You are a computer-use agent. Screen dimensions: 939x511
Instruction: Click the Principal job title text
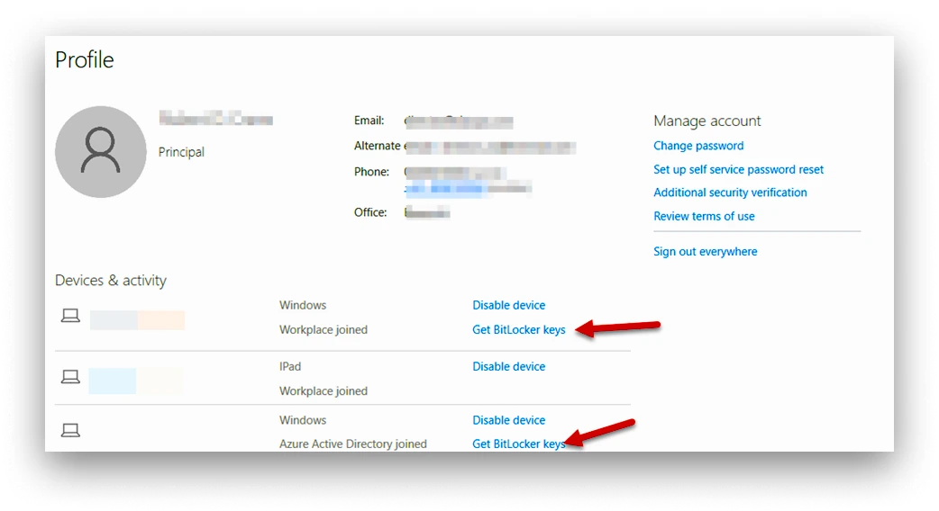(x=181, y=152)
